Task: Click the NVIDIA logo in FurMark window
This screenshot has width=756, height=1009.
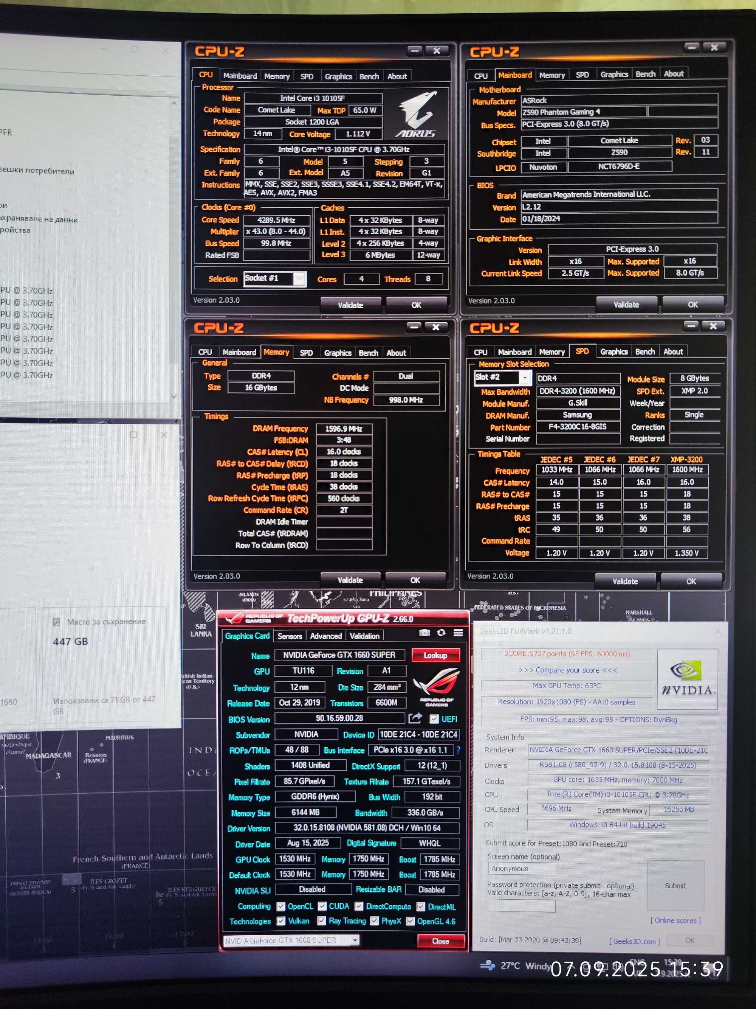Action: pos(687,679)
